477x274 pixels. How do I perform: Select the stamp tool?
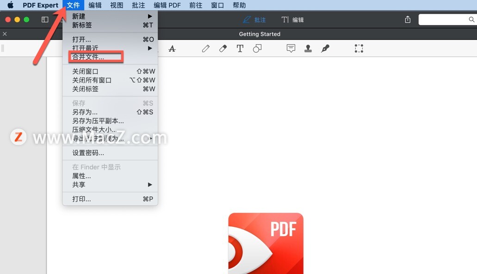click(x=308, y=49)
